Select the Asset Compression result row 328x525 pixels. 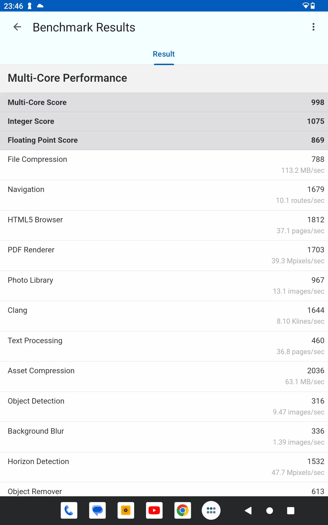click(164, 376)
